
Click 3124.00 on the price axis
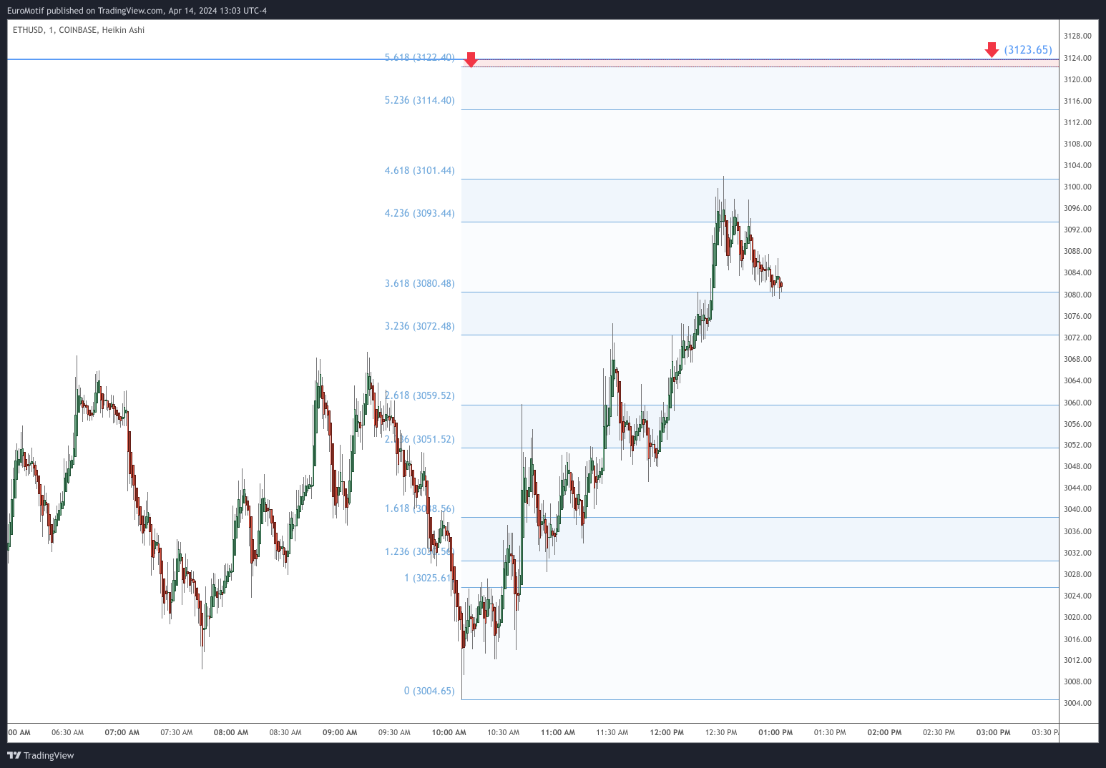pyautogui.click(x=1077, y=58)
